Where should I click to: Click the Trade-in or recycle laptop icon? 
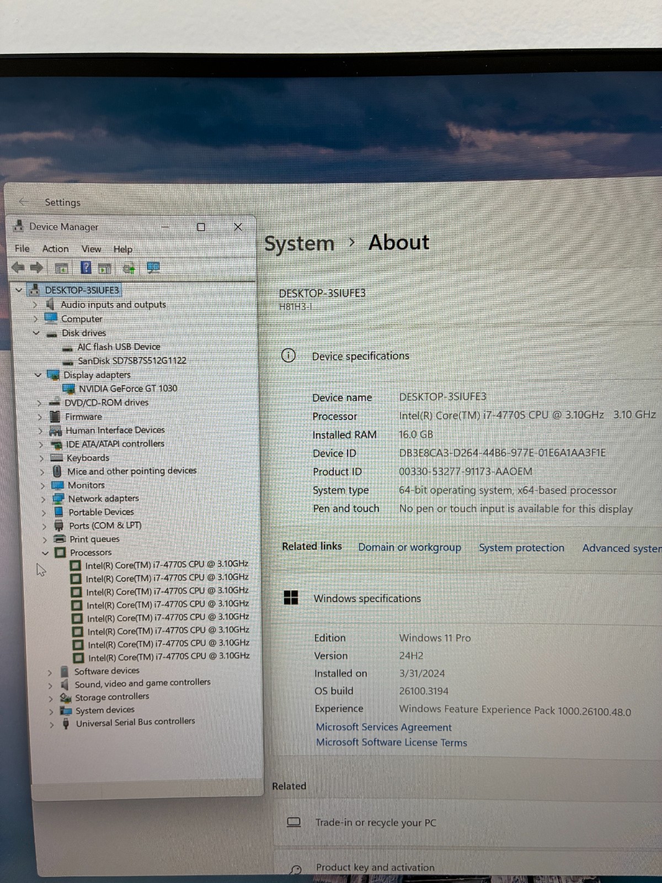point(294,822)
